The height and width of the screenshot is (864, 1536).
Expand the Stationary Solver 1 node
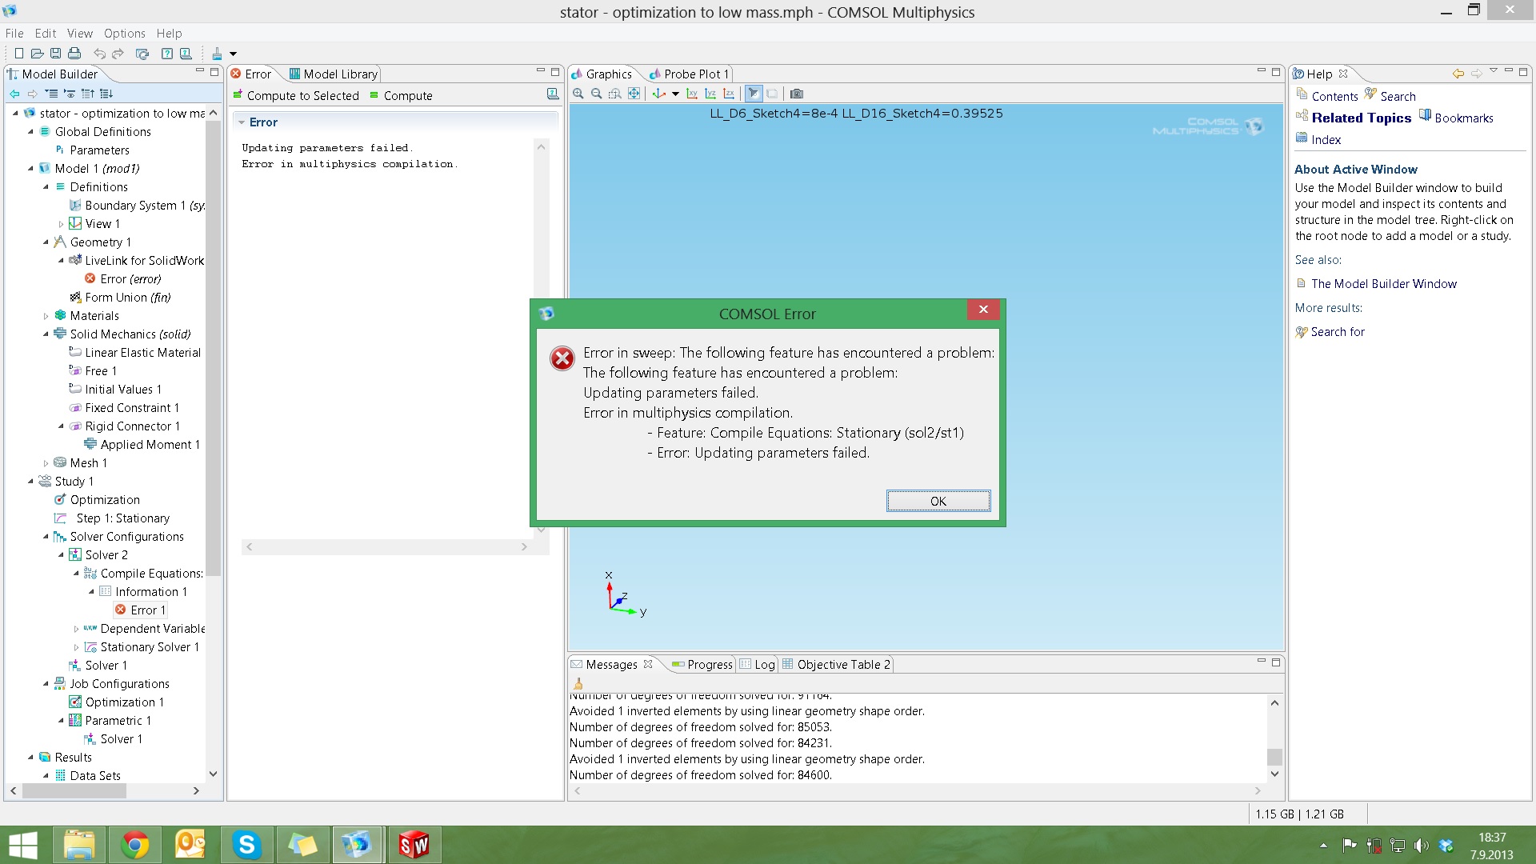(76, 647)
